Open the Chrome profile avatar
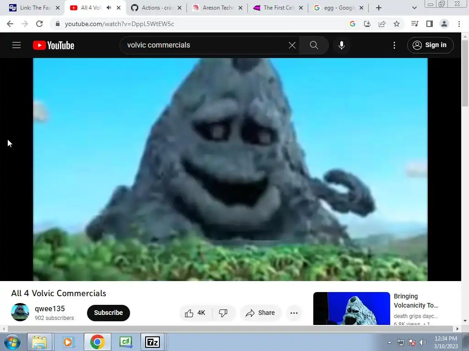The width and height of the screenshot is (469, 351). [444, 24]
